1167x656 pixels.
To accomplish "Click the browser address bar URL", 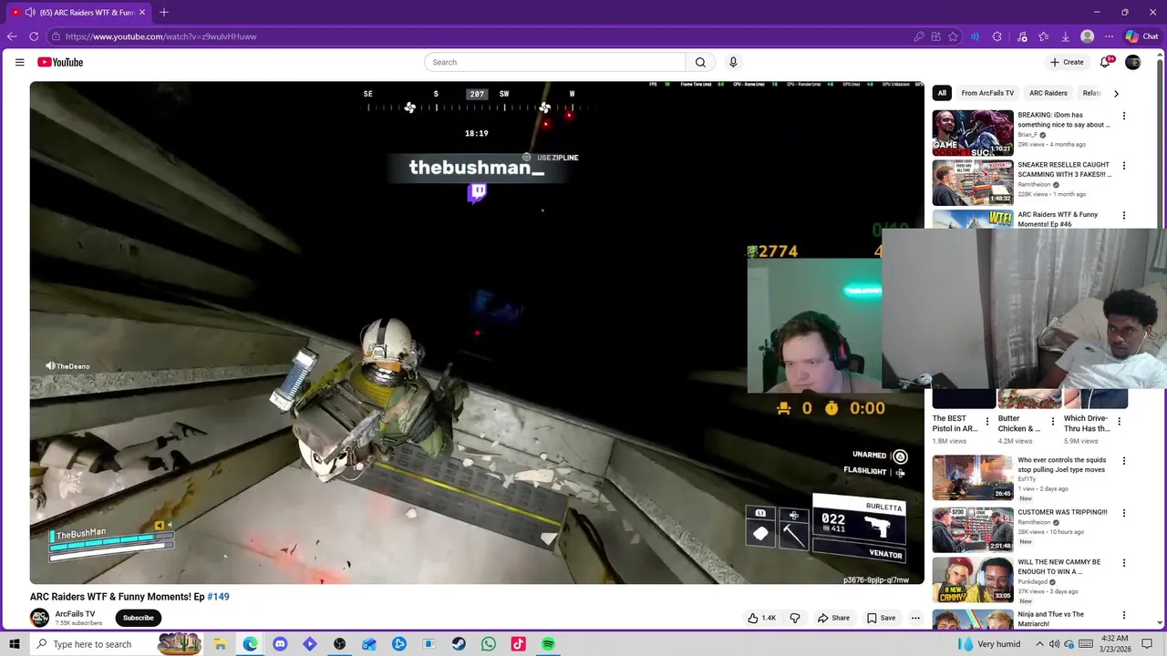I will 160,36.
